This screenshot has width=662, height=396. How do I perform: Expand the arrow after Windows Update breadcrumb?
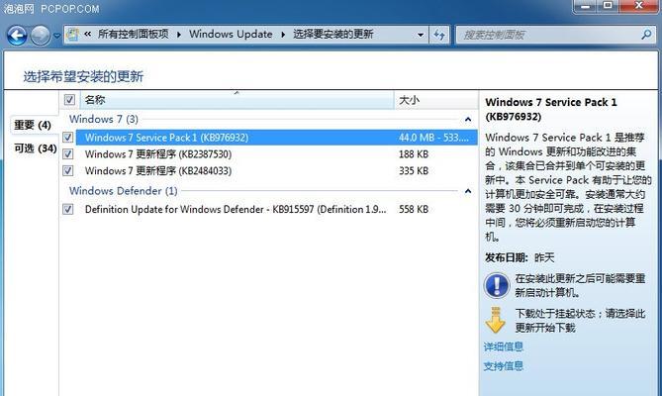[283, 35]
